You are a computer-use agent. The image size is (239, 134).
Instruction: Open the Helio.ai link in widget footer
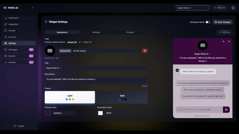[206, 116]
